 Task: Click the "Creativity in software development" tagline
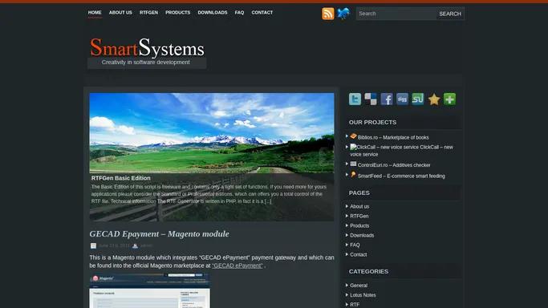coord(146,63)
